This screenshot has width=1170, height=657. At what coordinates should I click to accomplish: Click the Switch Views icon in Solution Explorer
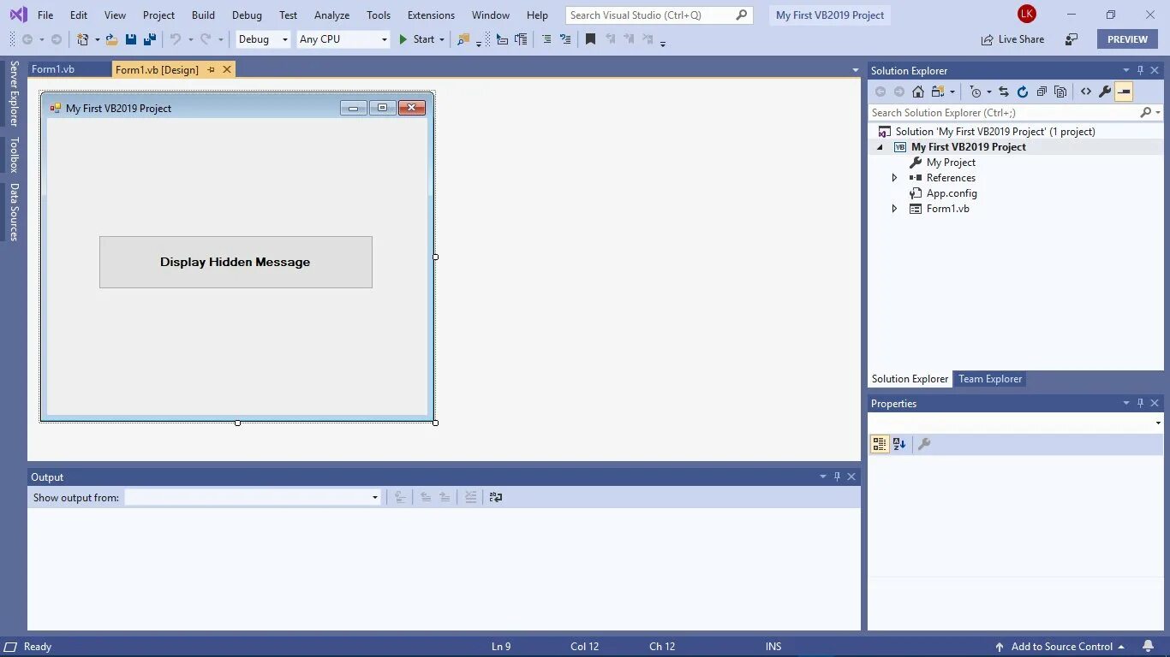(938, 92)
